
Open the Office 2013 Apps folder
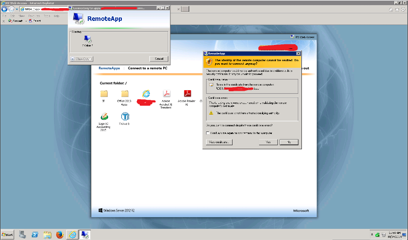(x=124, y=94)
